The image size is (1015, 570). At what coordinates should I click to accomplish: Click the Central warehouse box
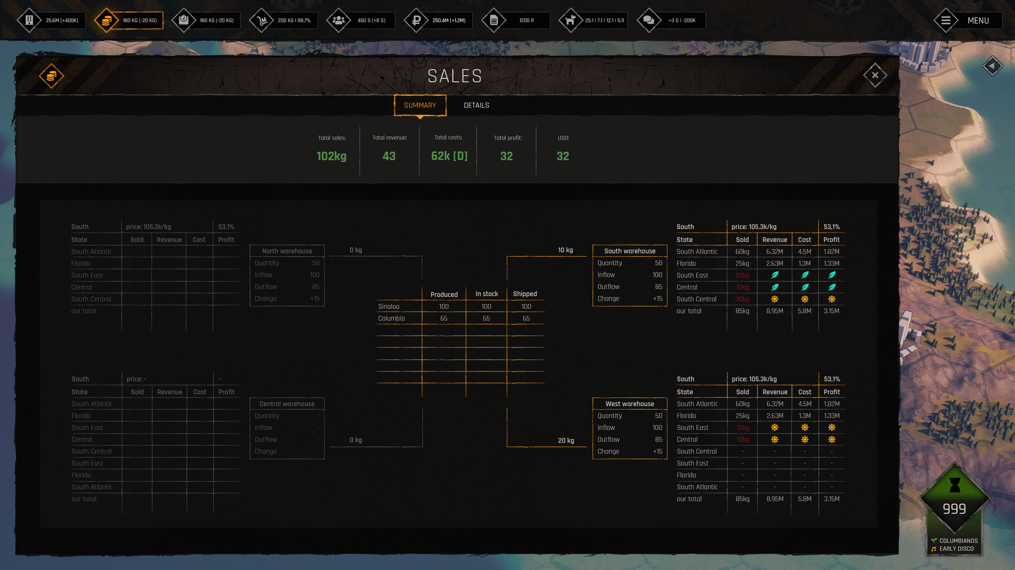point(287,428)
